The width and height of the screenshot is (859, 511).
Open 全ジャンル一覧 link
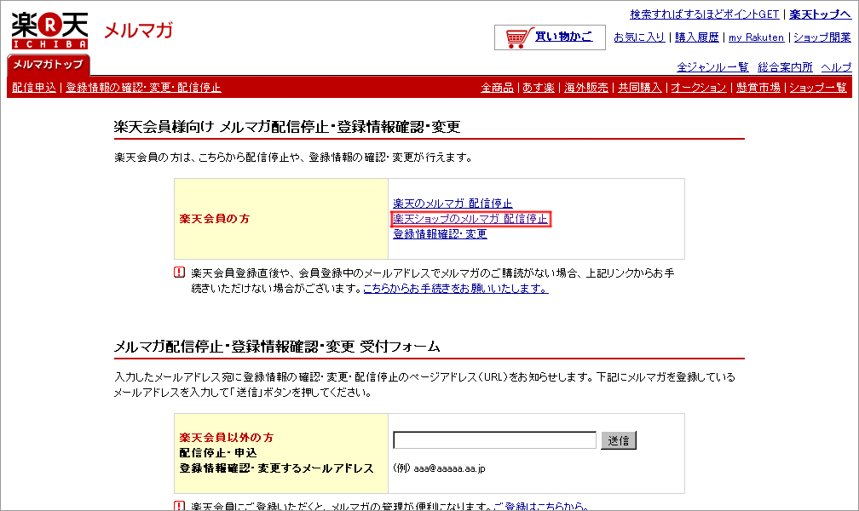pos(712,66)
